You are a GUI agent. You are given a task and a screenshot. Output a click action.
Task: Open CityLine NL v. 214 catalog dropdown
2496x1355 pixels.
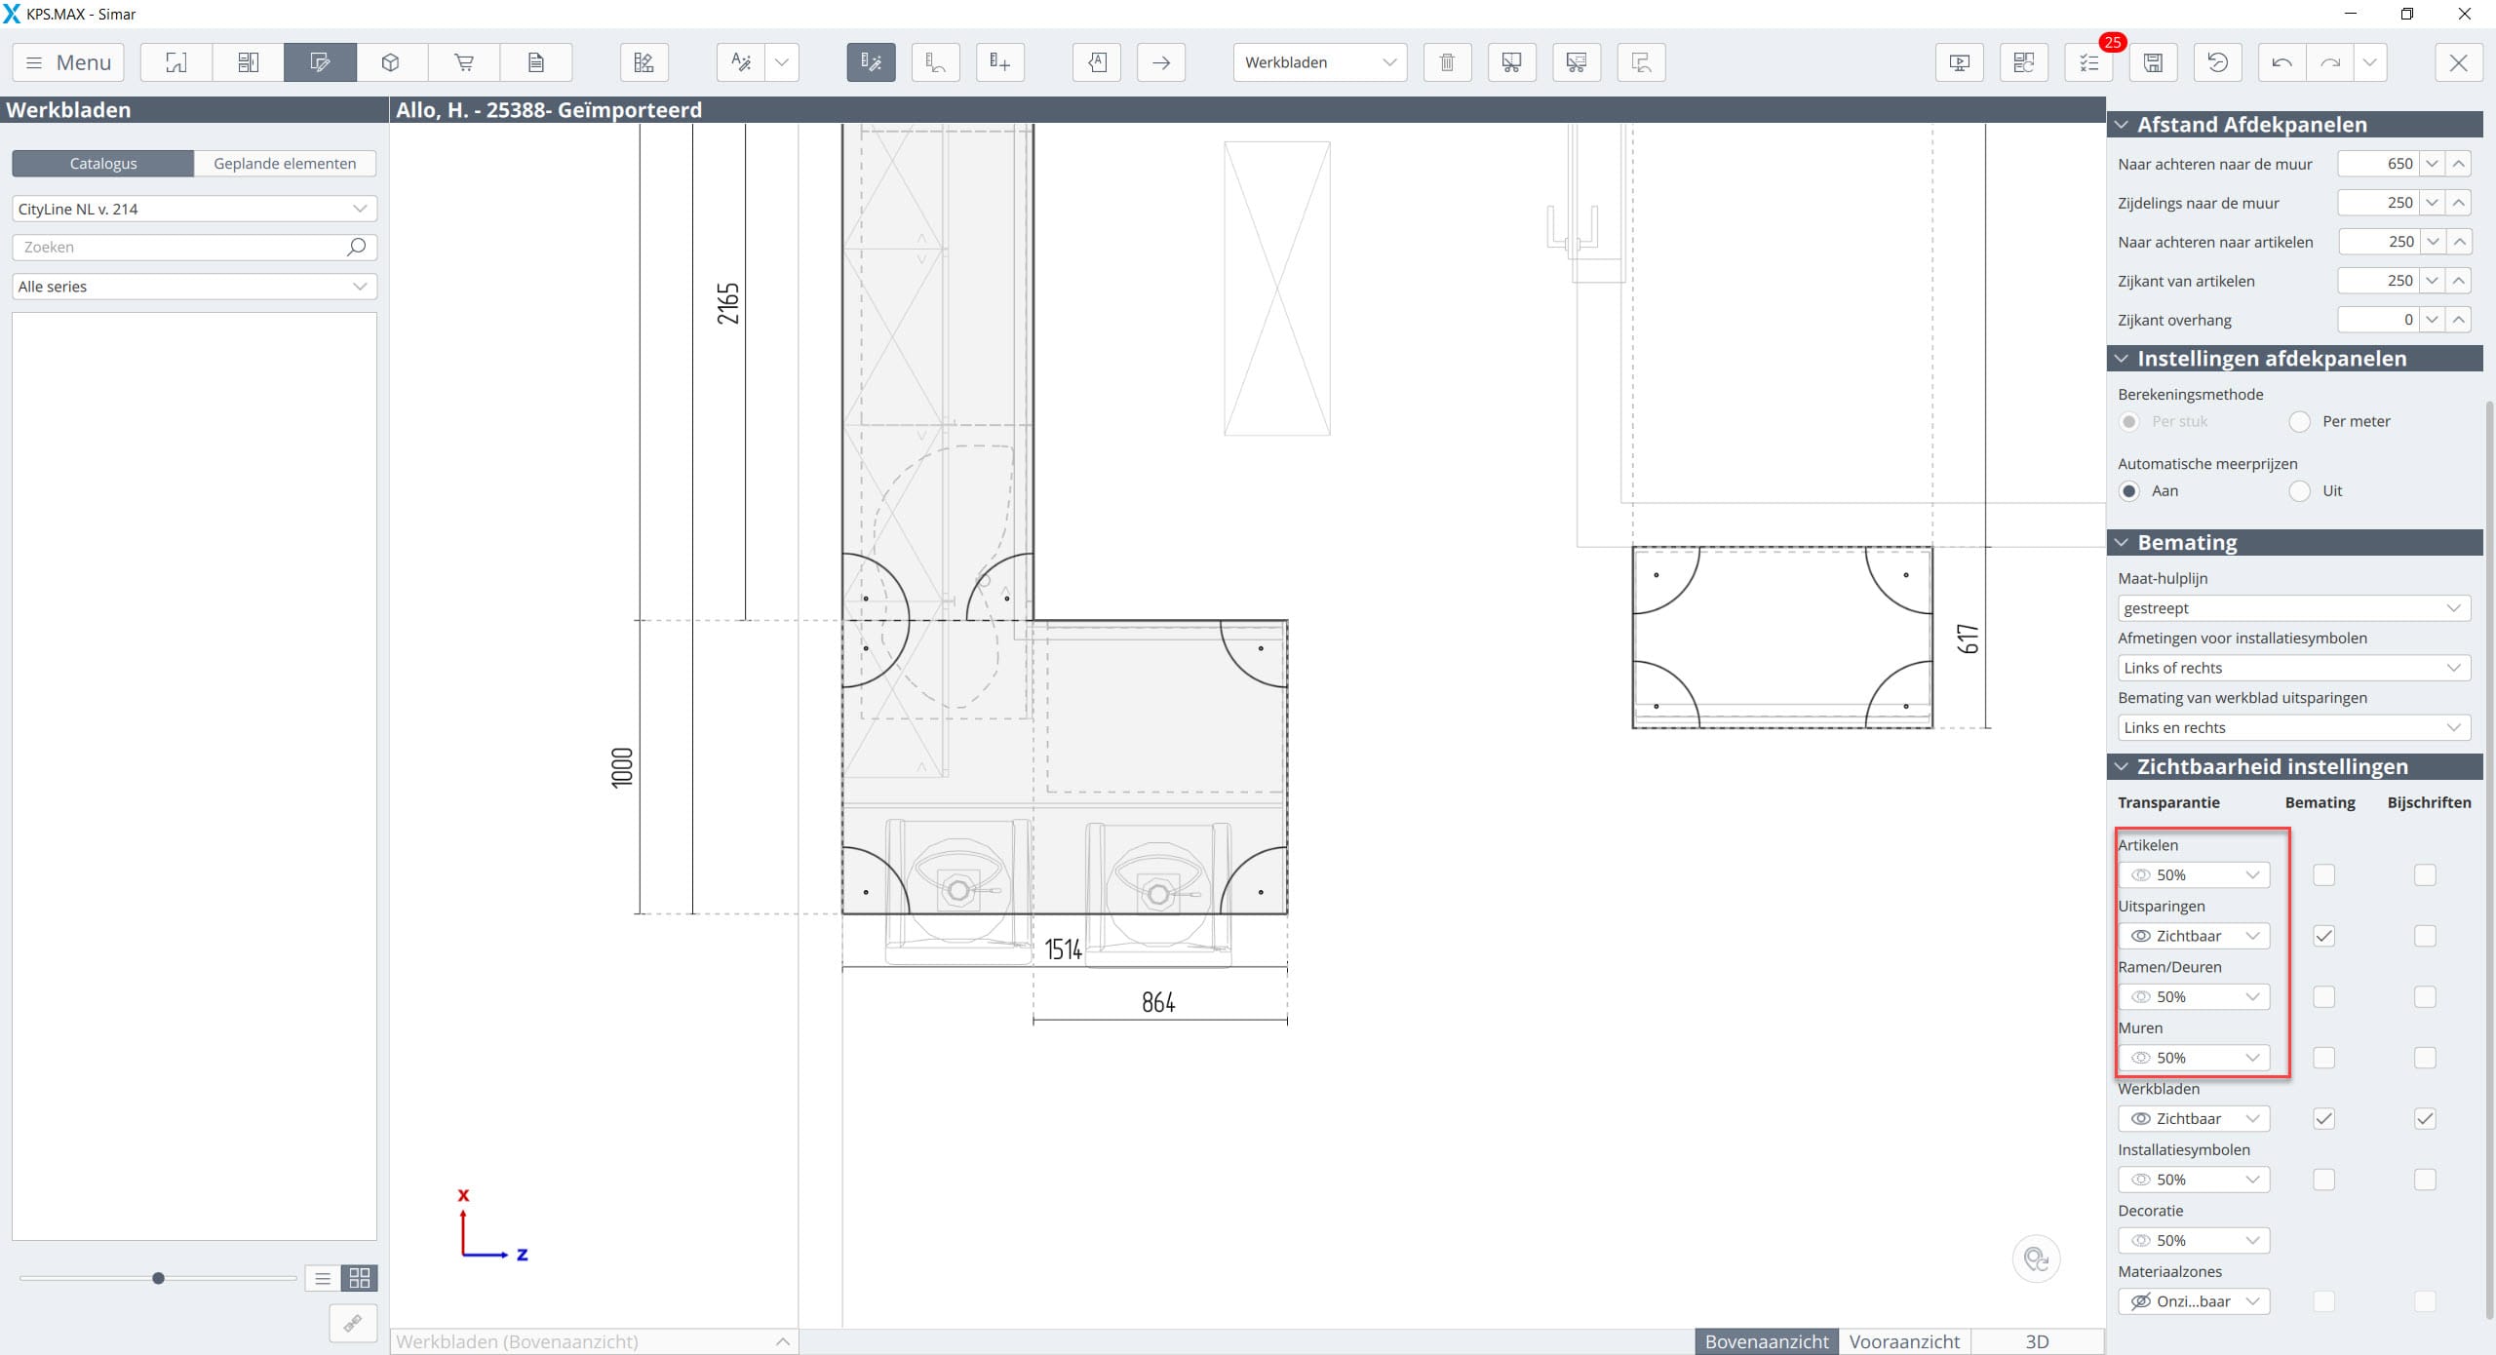[193, 209]
